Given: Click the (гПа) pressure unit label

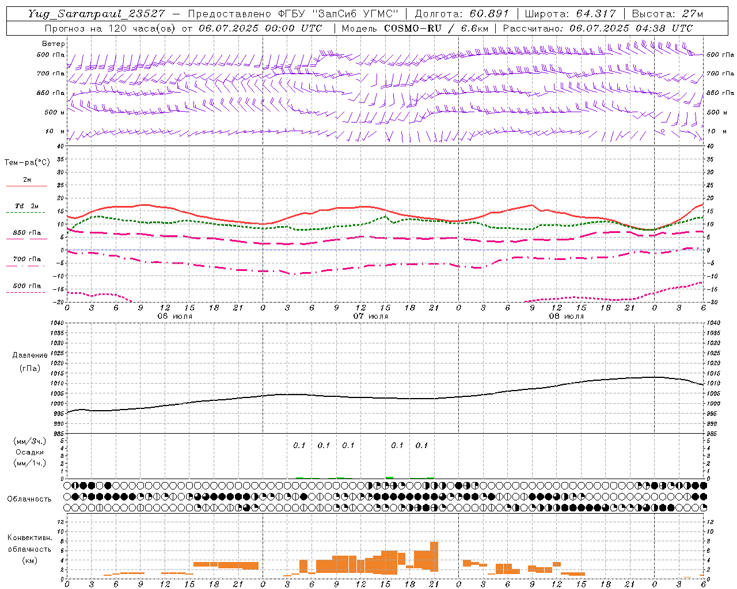Looking at the screenshot, I should 30,368.
